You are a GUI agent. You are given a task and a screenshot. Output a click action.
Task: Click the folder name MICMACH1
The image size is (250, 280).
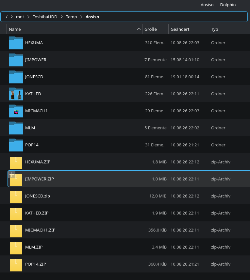coord(36,111)
